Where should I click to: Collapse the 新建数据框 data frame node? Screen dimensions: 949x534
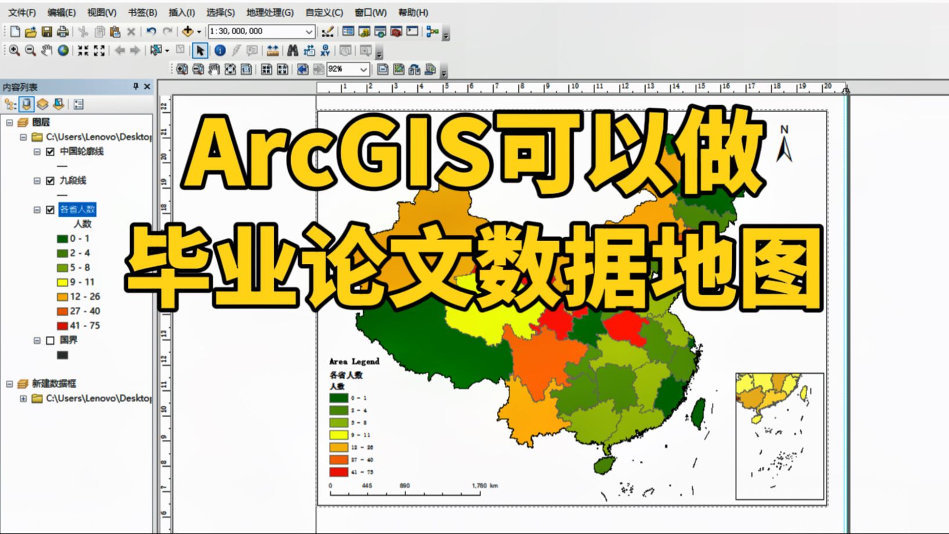click(x=9, y=384)
